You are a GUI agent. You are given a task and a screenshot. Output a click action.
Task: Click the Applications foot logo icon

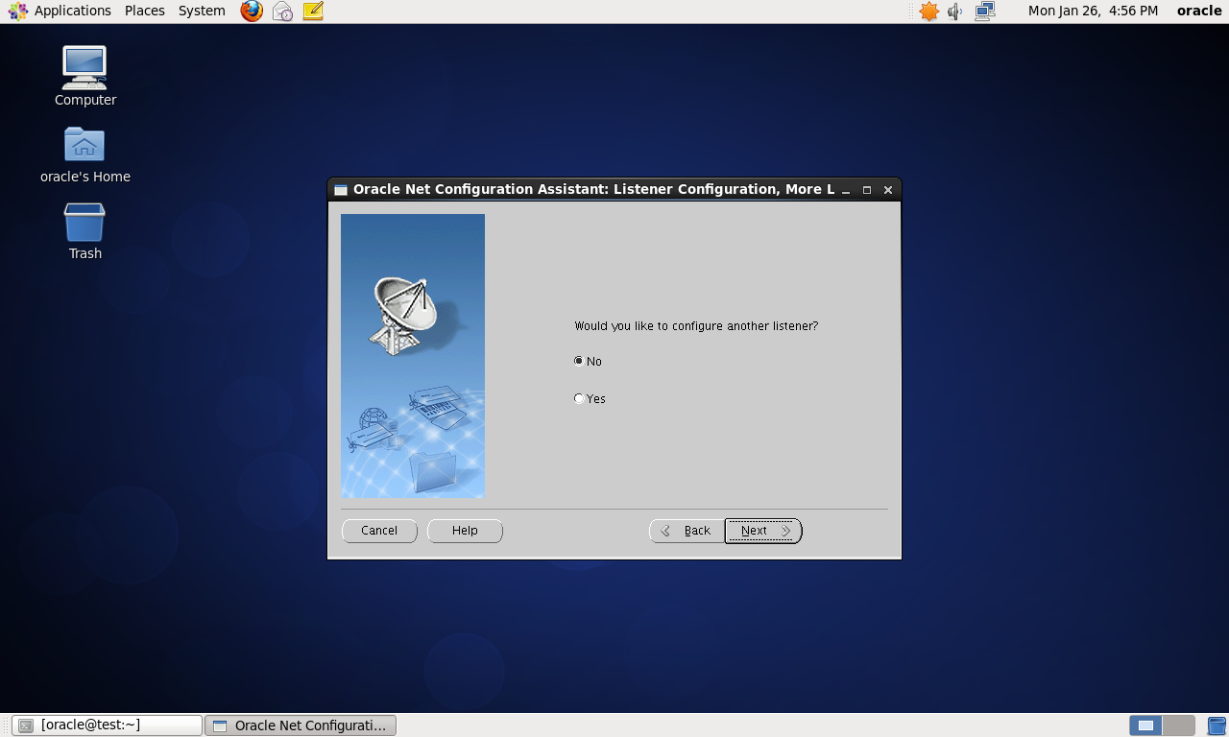(17, 12)
